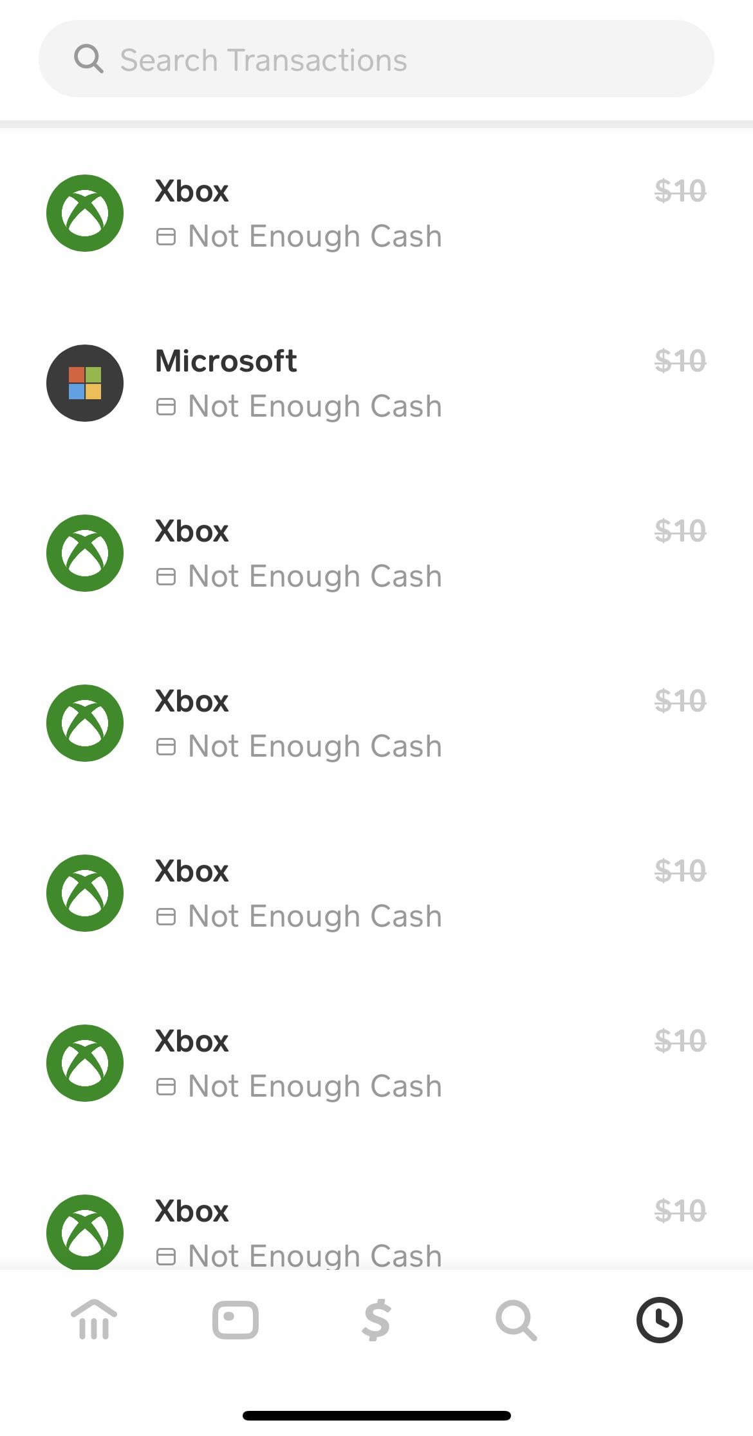Viewport: 753px width, 1436px height.
Task: Click Microsoft's Not Enough Cash status
Action: (x=315, y=407)
